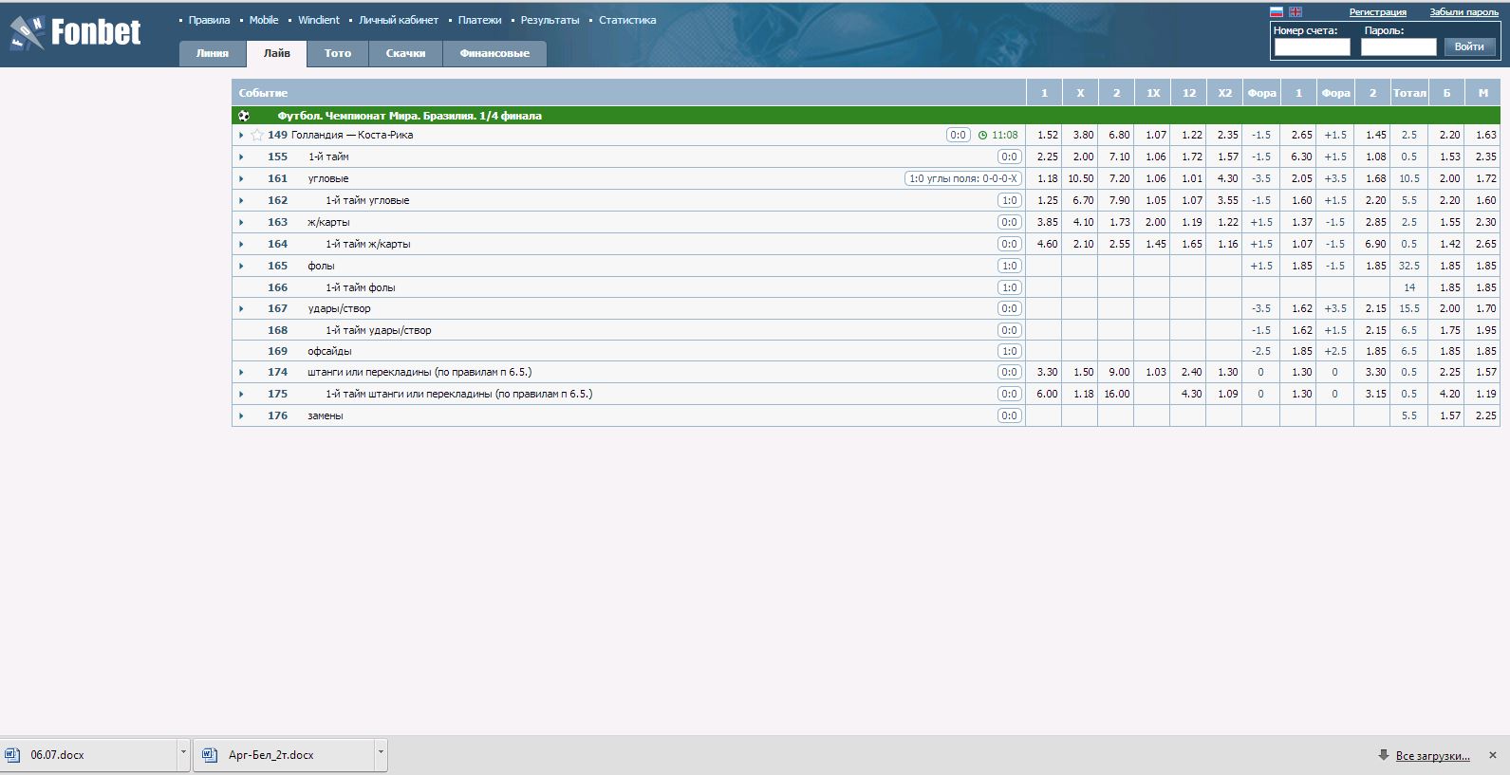Open the dropdown arrow for 06.07.docx download
The image size is (1510, 775).
click(x=183, y=755)
